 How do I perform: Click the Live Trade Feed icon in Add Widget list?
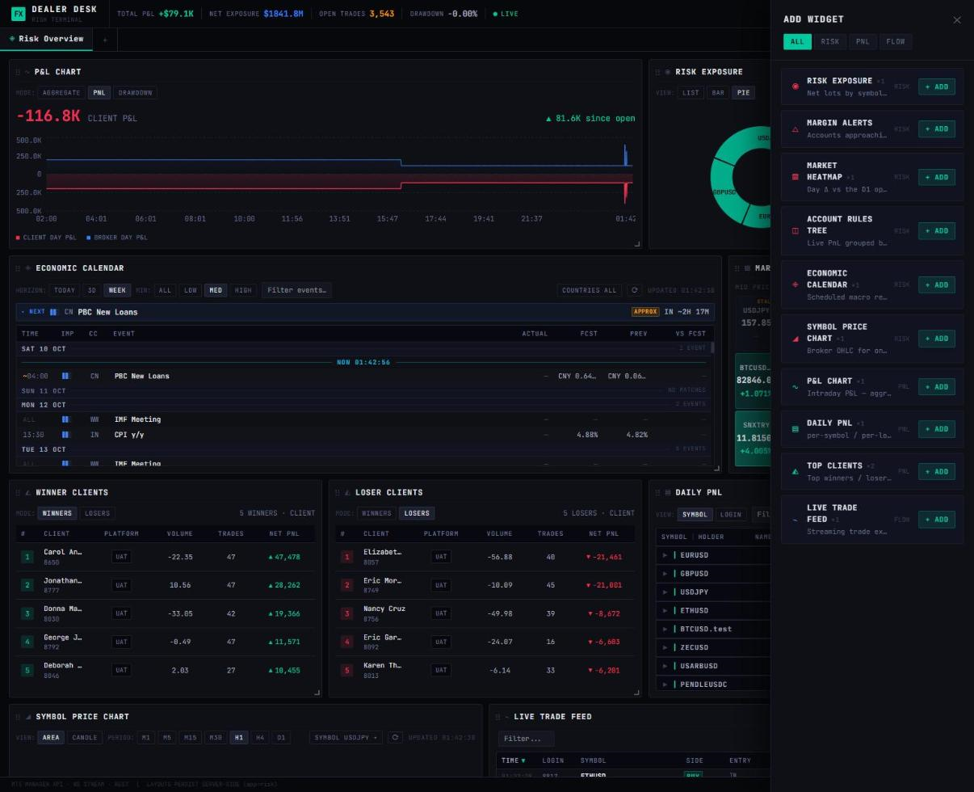(x=796, y=520)
